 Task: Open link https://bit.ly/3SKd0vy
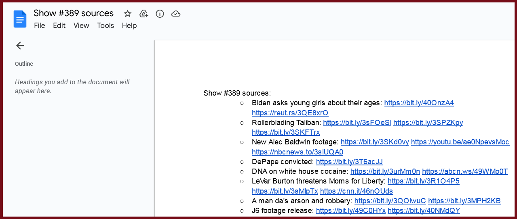click(375, 142)
